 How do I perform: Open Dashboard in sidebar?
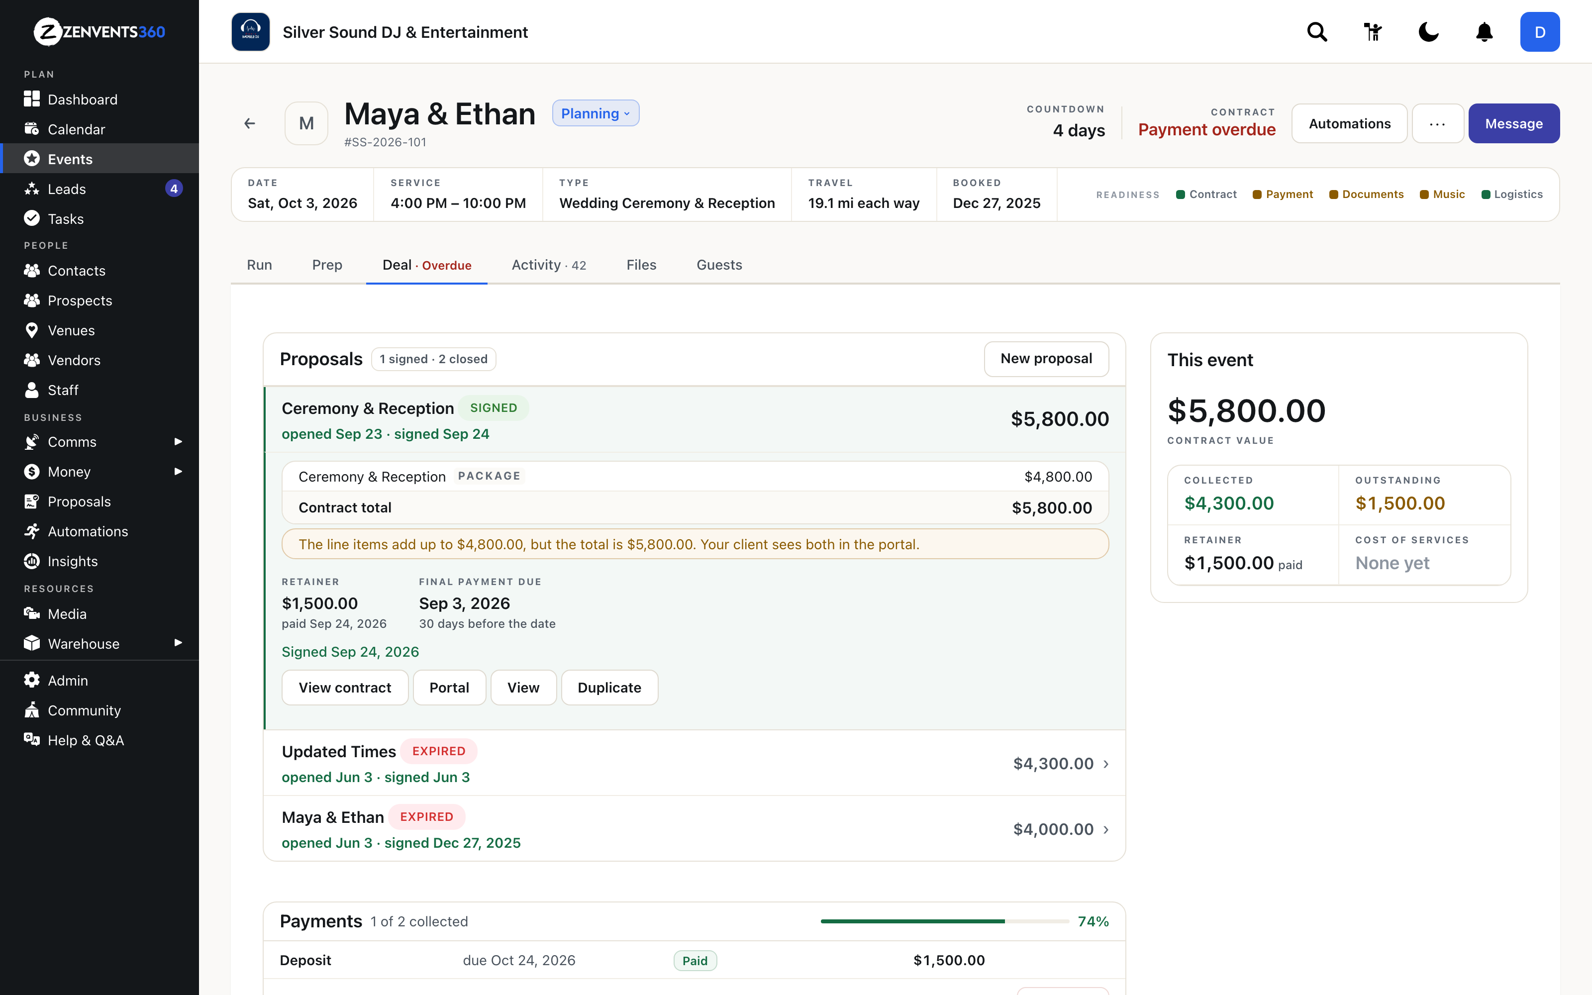99,99
